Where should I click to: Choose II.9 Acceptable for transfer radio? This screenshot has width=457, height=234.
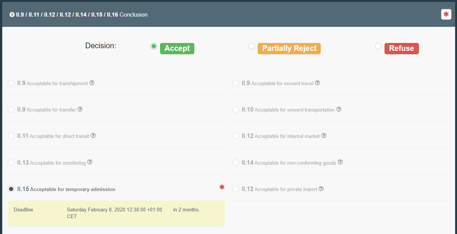pos(11,109)
